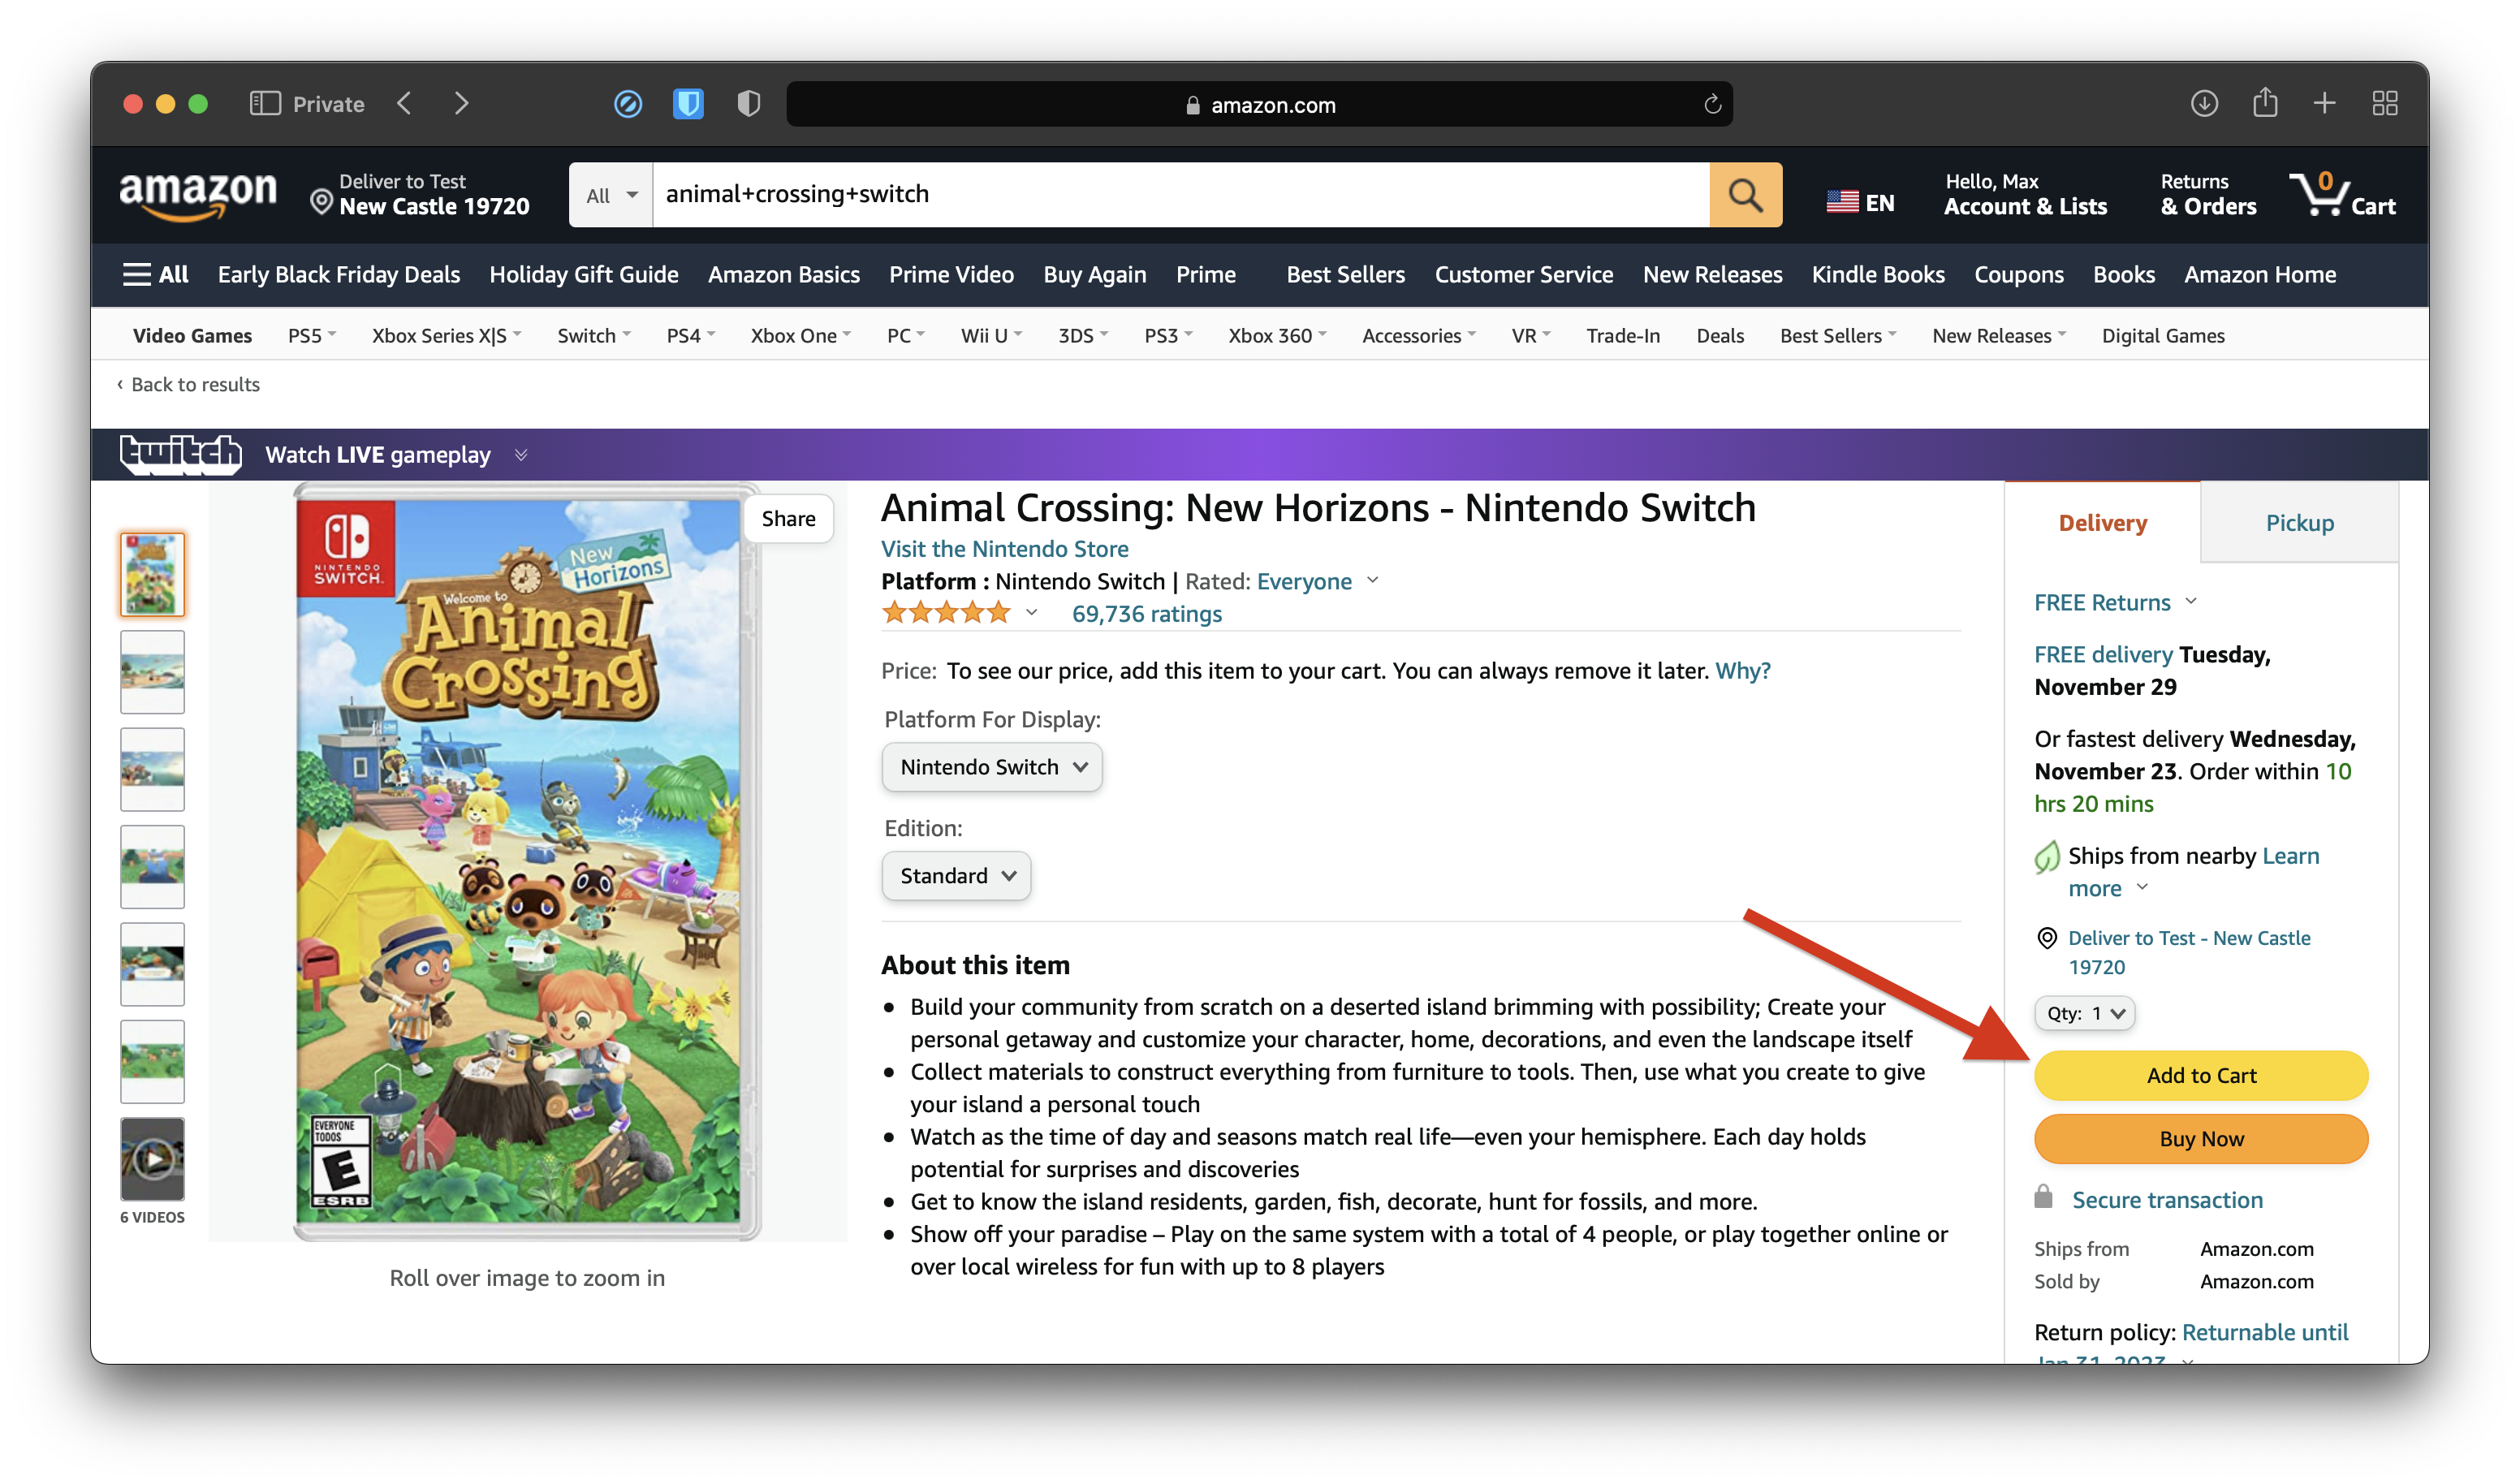Open the PS5 submenu dropdown

tap(312, 336)
